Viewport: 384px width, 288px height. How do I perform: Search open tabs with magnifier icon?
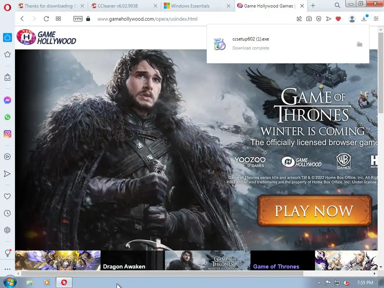pos(337,5)
